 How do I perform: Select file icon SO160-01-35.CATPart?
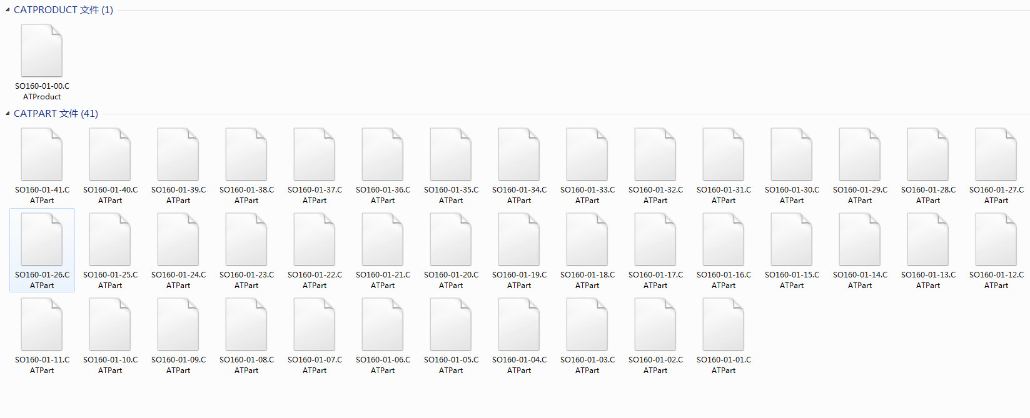tap(451, 154)
